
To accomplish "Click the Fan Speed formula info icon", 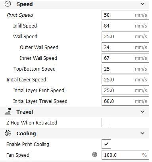I will (94, 155).
